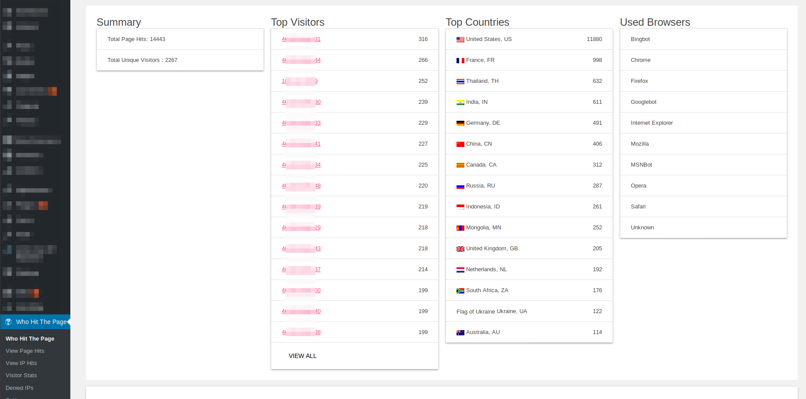Click the Australia flag icon

(460, 333)
